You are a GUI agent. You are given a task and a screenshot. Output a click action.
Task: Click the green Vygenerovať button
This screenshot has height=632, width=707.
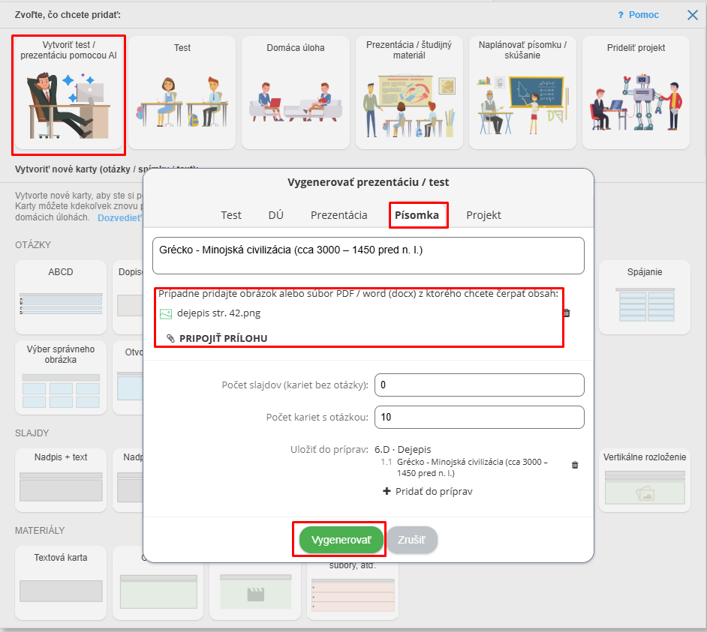[x=341, y=540]
